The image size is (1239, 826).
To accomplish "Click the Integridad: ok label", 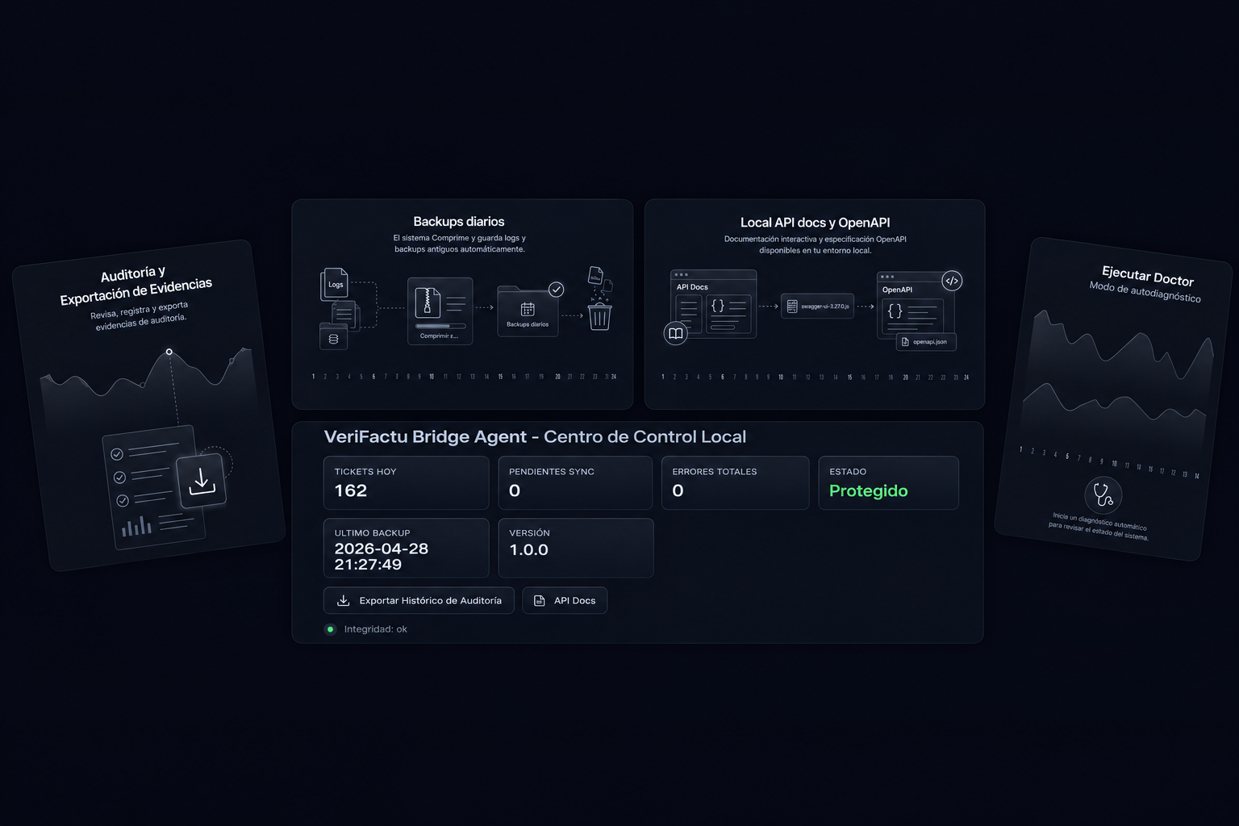I will (376, 629).
